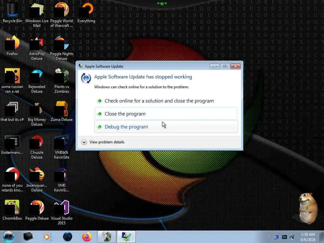Open the Windows Start menu orb

9,237
